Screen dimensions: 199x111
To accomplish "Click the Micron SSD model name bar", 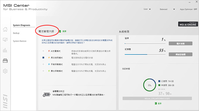I will 157,98.
